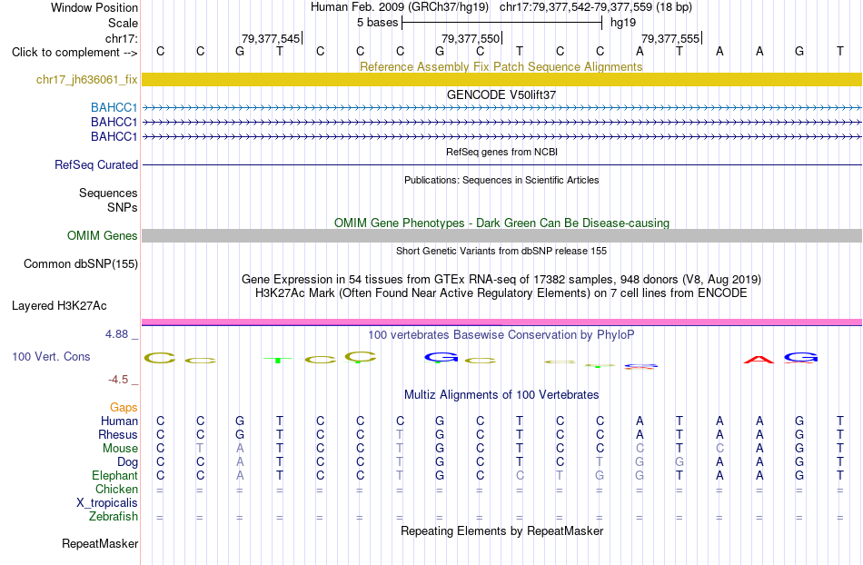Select the X_tropicalis species label
Image resolution: width=863 pixels, height=565 pixels.
[x=107, y=503]
